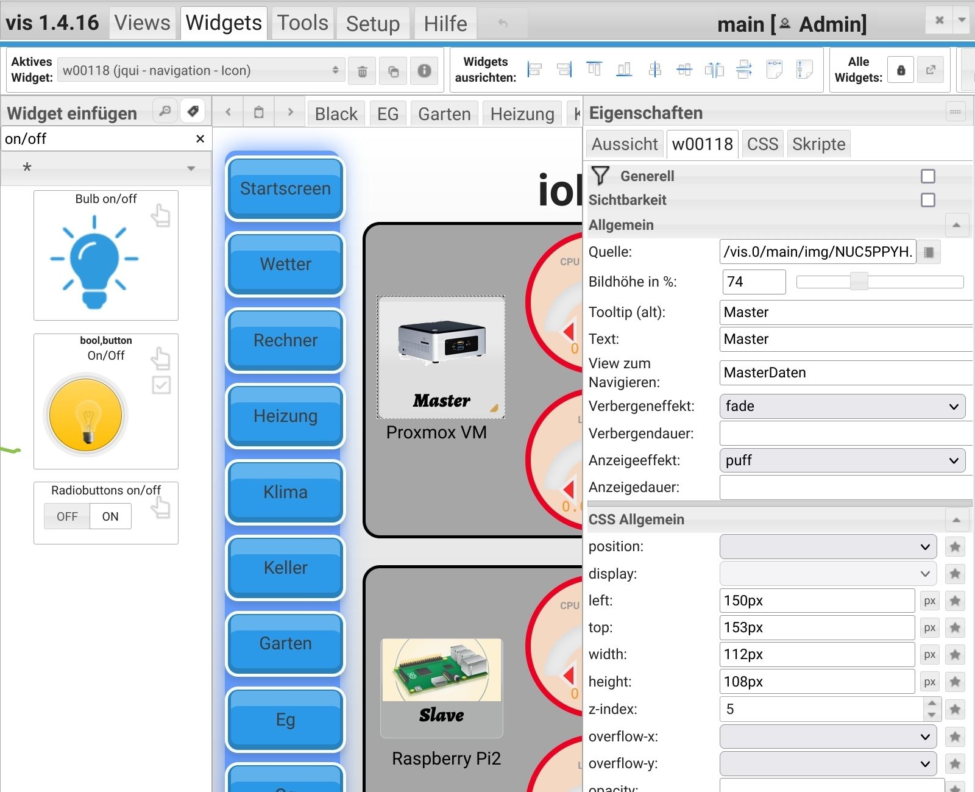The width and height of the screenshot is (975, 792).
Task: Center widgets vertically with align icon
Action: point(654,70)
